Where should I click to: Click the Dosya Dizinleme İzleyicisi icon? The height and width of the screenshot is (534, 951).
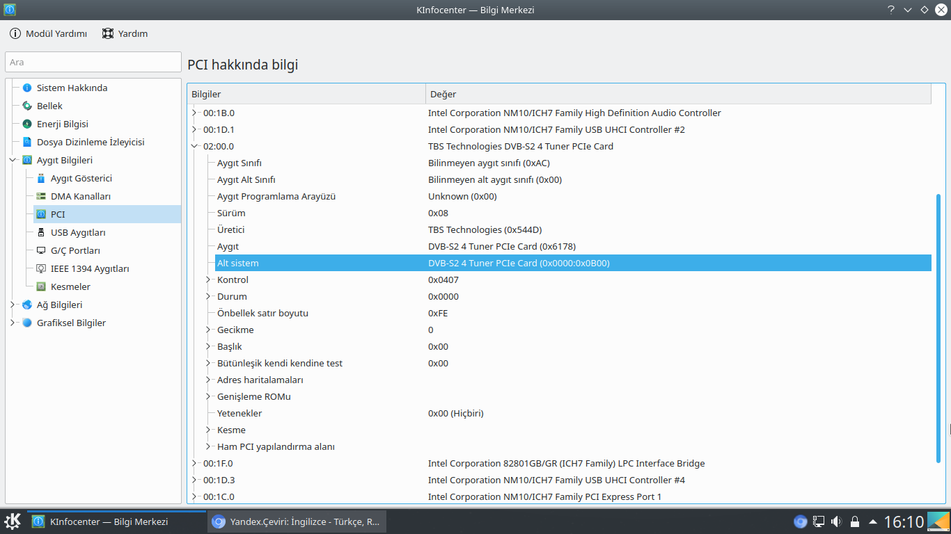point(27,142)
